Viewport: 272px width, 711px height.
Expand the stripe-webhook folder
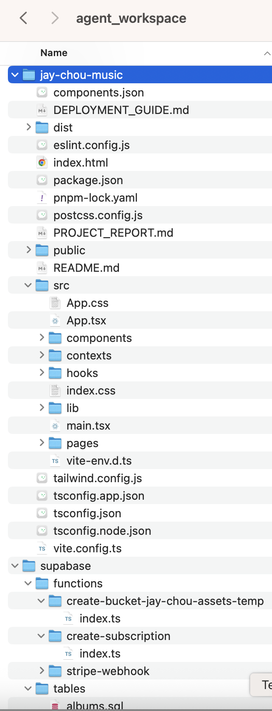(42, 671)
